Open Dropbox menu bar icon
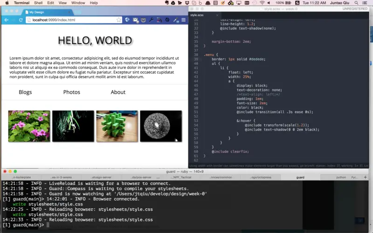Screen dimensions: 373x233 click(x=187, y=3)
